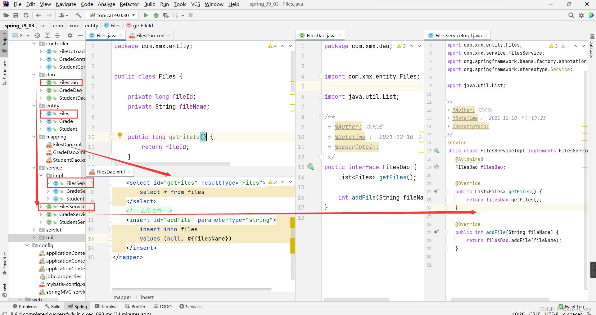Screen dimensions: 596x315
Task: Build project with the hammer icon
Action: coord(78,15)
